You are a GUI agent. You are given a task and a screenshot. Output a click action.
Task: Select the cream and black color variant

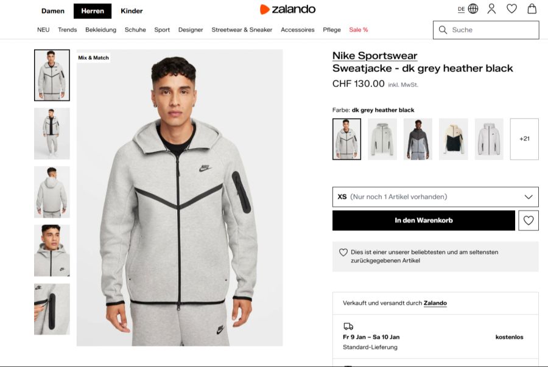click(x=454, y=138)
